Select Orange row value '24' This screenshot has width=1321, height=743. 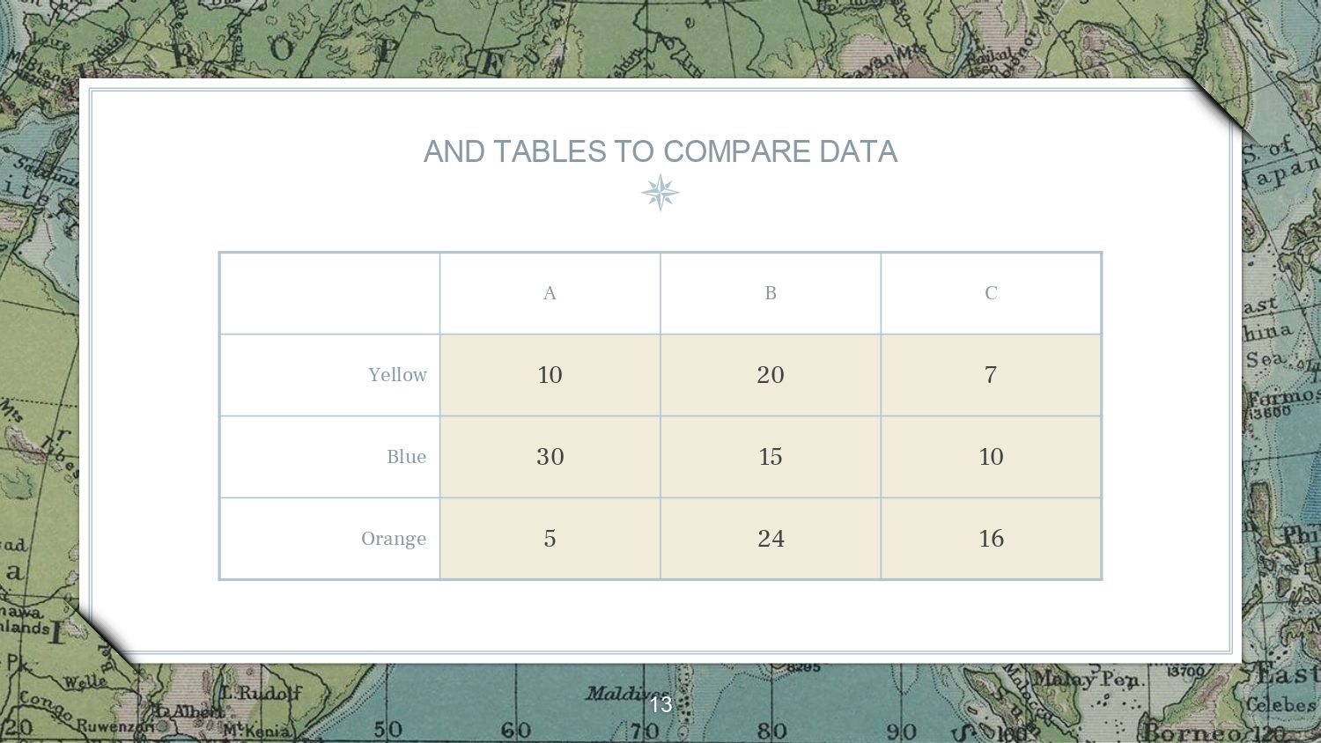771,539
